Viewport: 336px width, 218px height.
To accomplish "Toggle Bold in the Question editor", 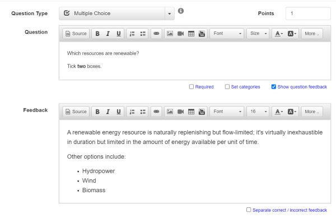I will [x=97, y=34].
